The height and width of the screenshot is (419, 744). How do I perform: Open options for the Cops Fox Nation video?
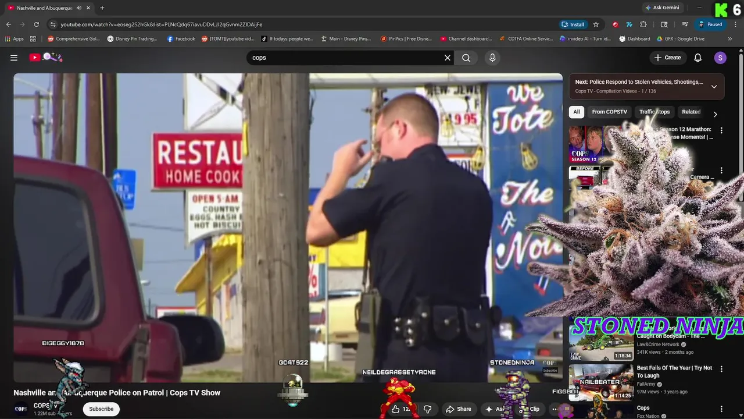721,409
